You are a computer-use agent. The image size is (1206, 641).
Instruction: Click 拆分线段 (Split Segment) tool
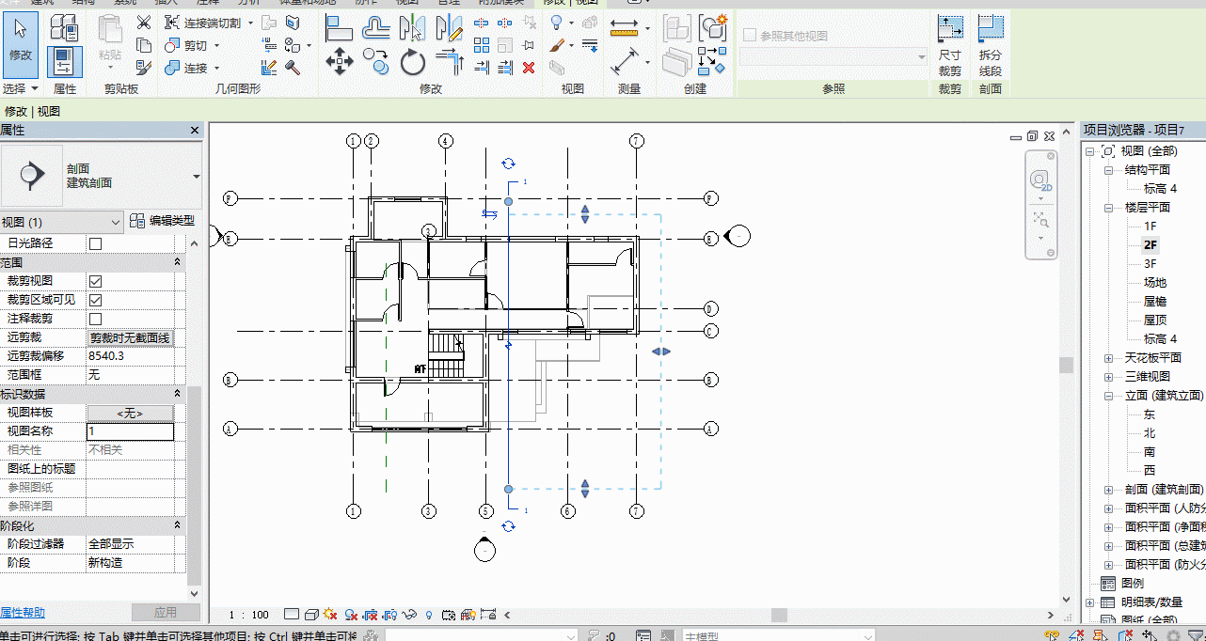coord(991,45)
